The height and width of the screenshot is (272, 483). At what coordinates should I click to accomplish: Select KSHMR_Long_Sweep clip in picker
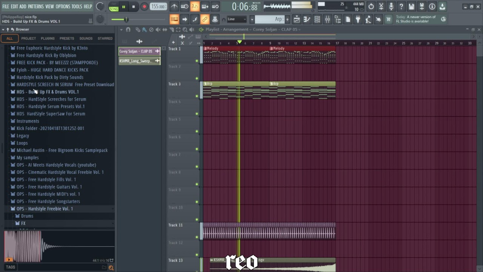139,61
